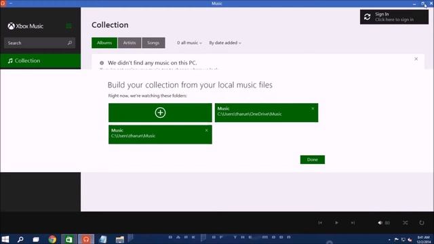The image size is (434, 244).
Task: Open Task View on taskbar
Action: pyautogui.click(x=36, y=239)
